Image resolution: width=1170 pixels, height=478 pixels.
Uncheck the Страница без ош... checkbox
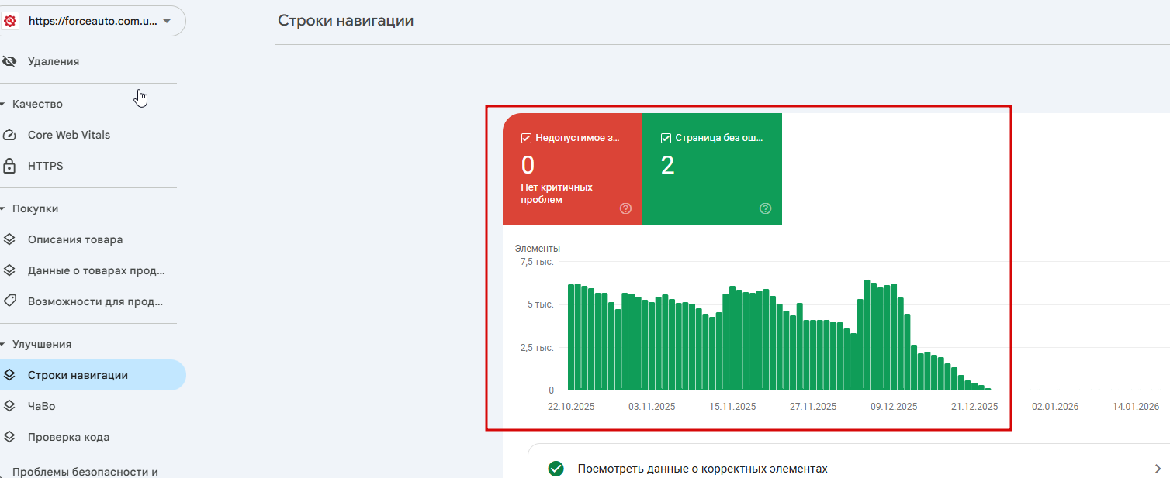tap(666, 139)
